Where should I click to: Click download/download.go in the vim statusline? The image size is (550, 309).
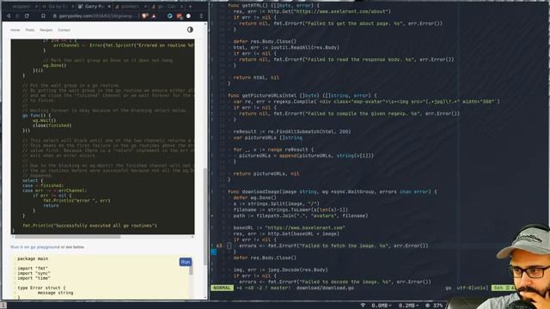325,288
